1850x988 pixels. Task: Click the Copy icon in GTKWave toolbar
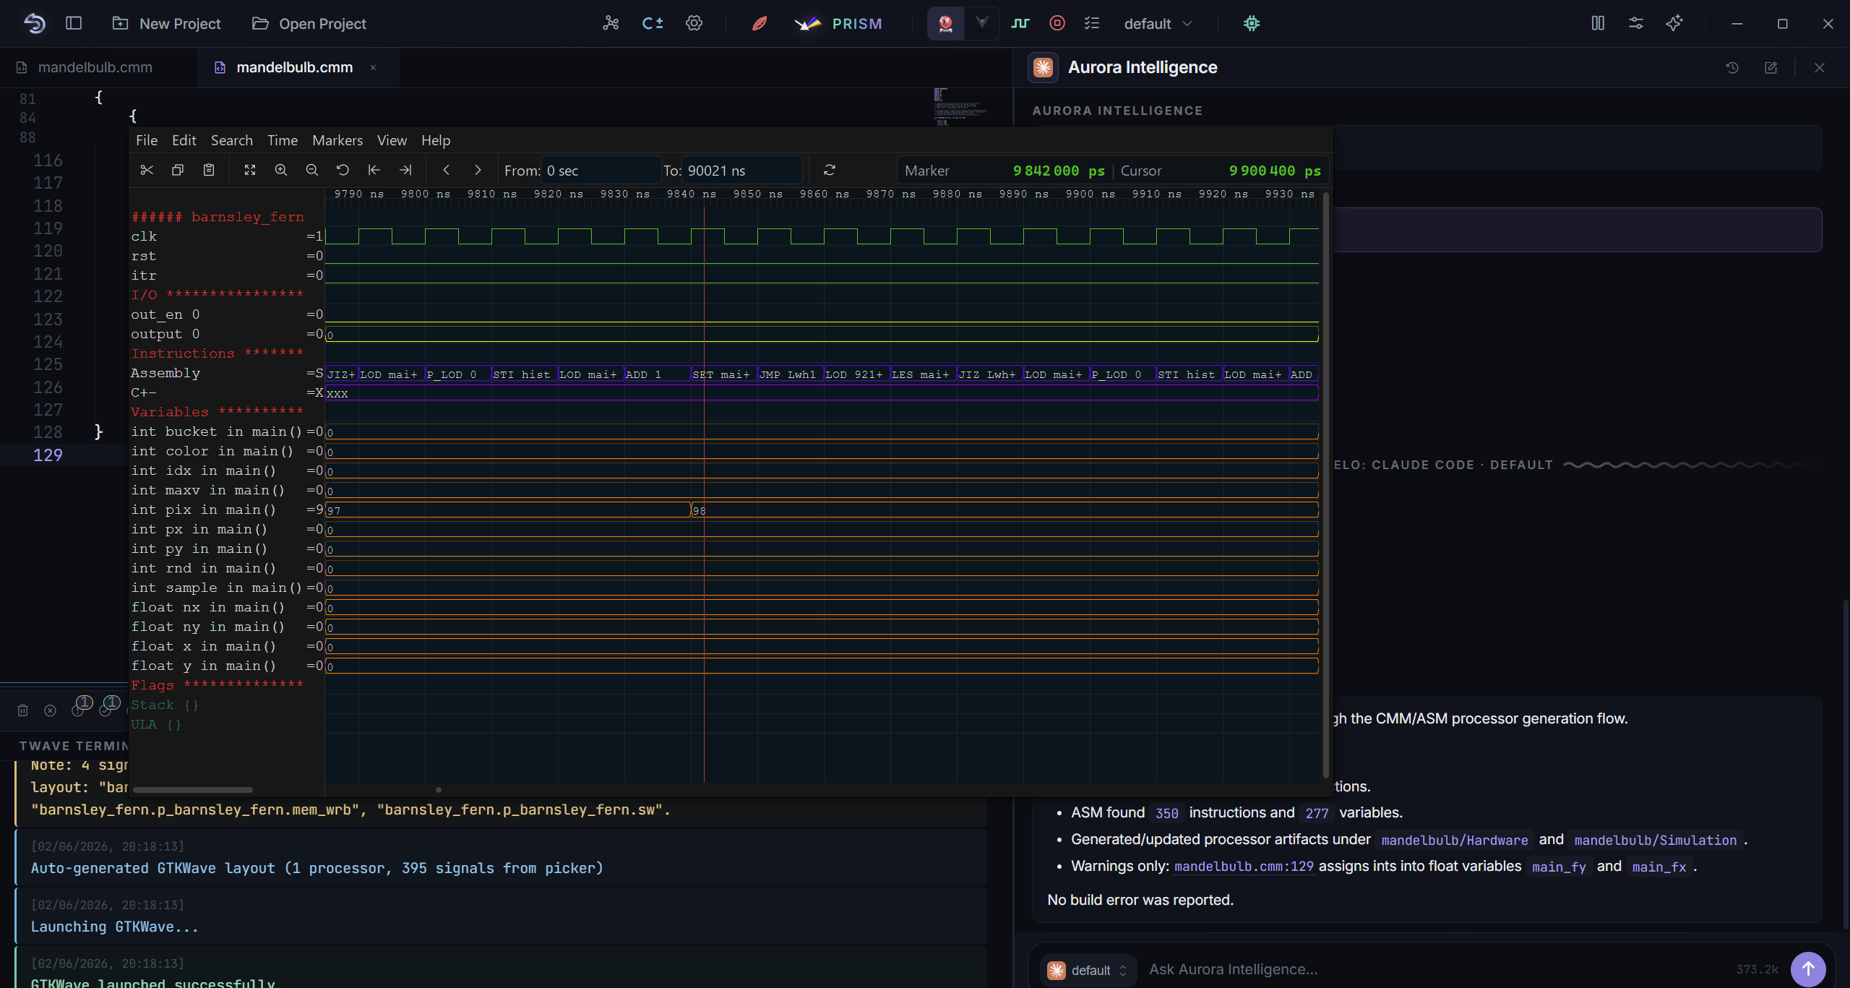(178, 170)
